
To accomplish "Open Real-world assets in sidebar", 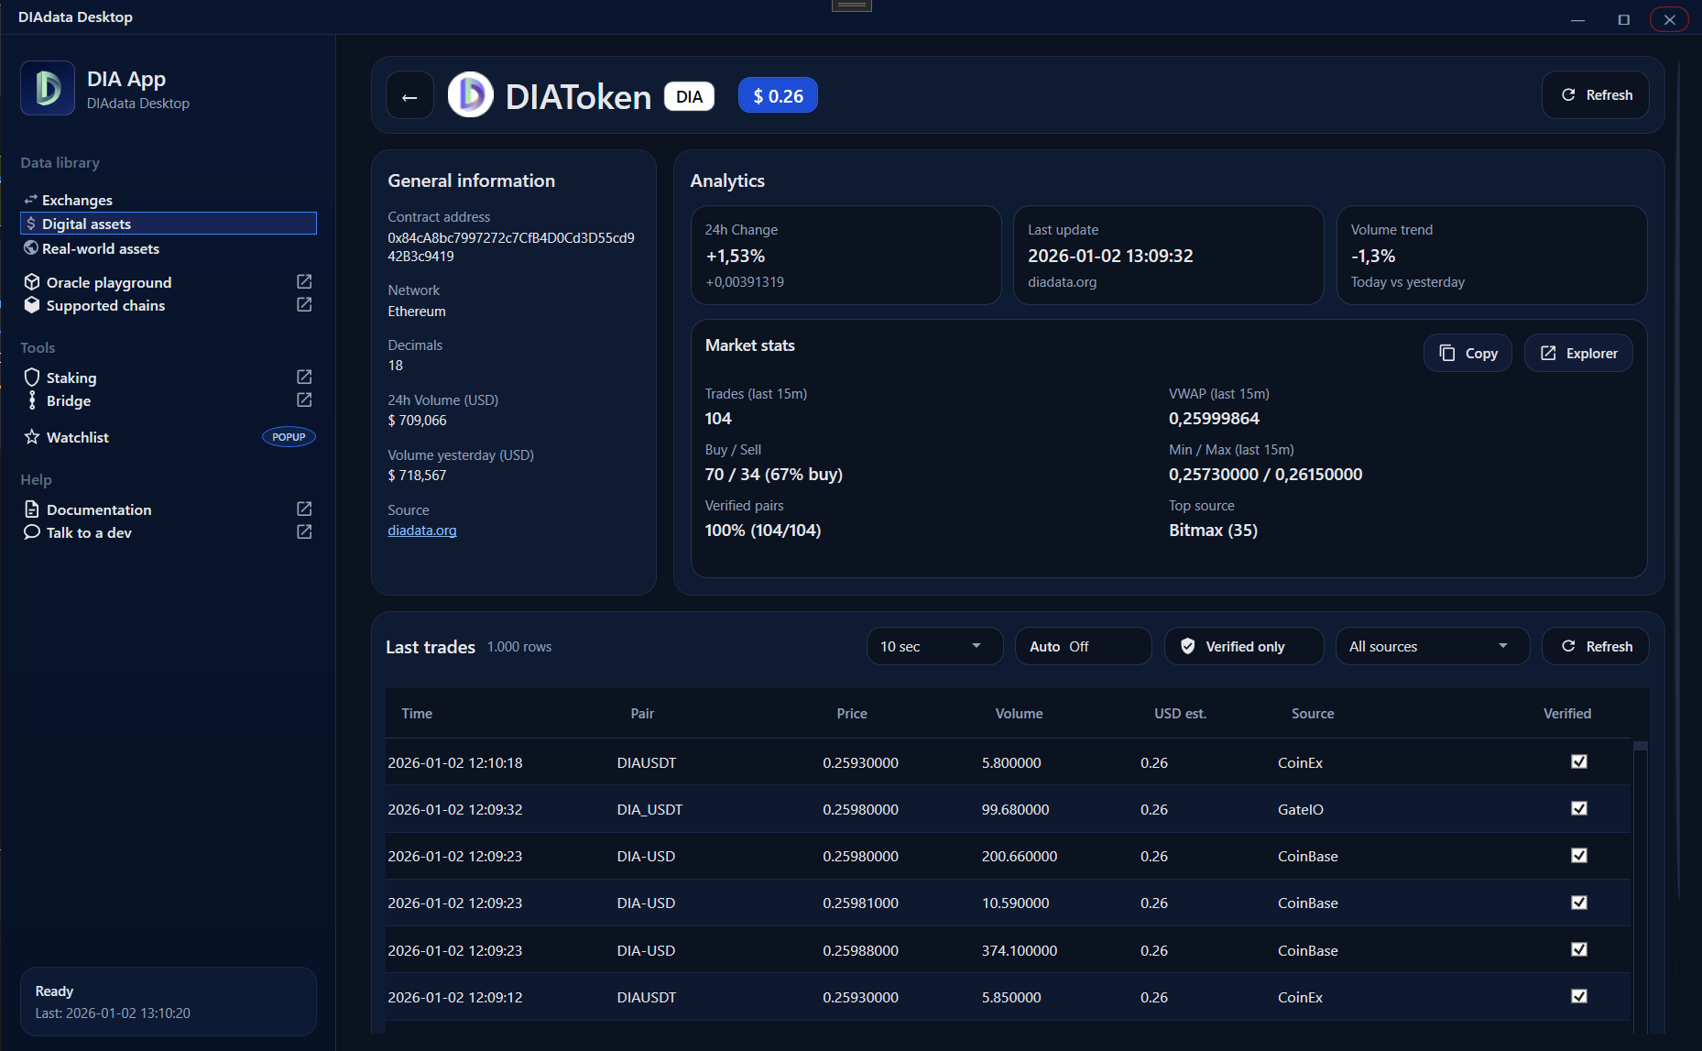I will click(x=100, y=248).
